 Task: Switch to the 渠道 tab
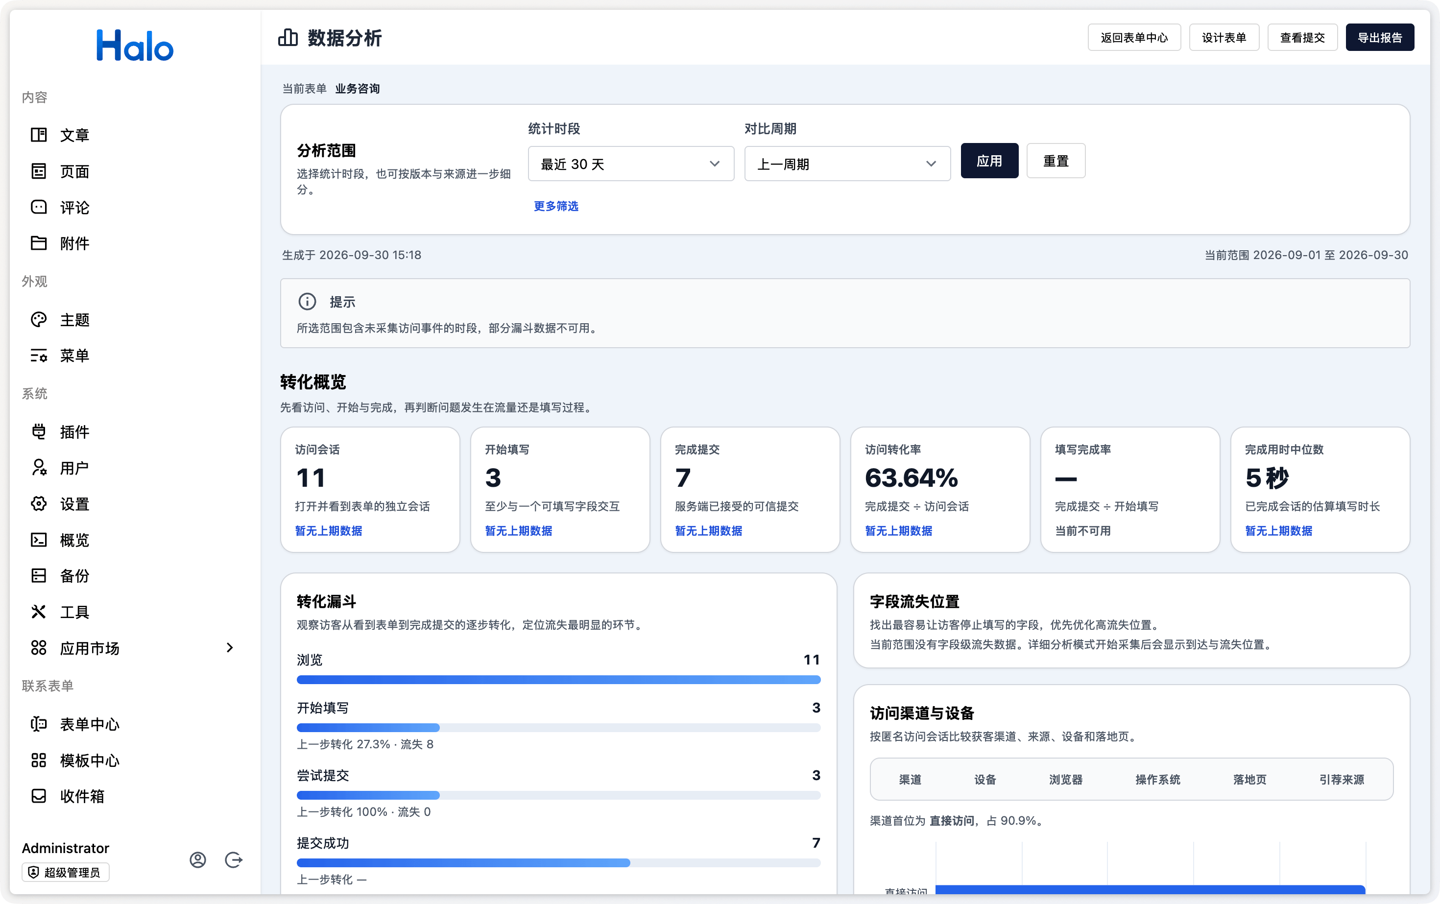pyautogui.click(x=910, y=780)
